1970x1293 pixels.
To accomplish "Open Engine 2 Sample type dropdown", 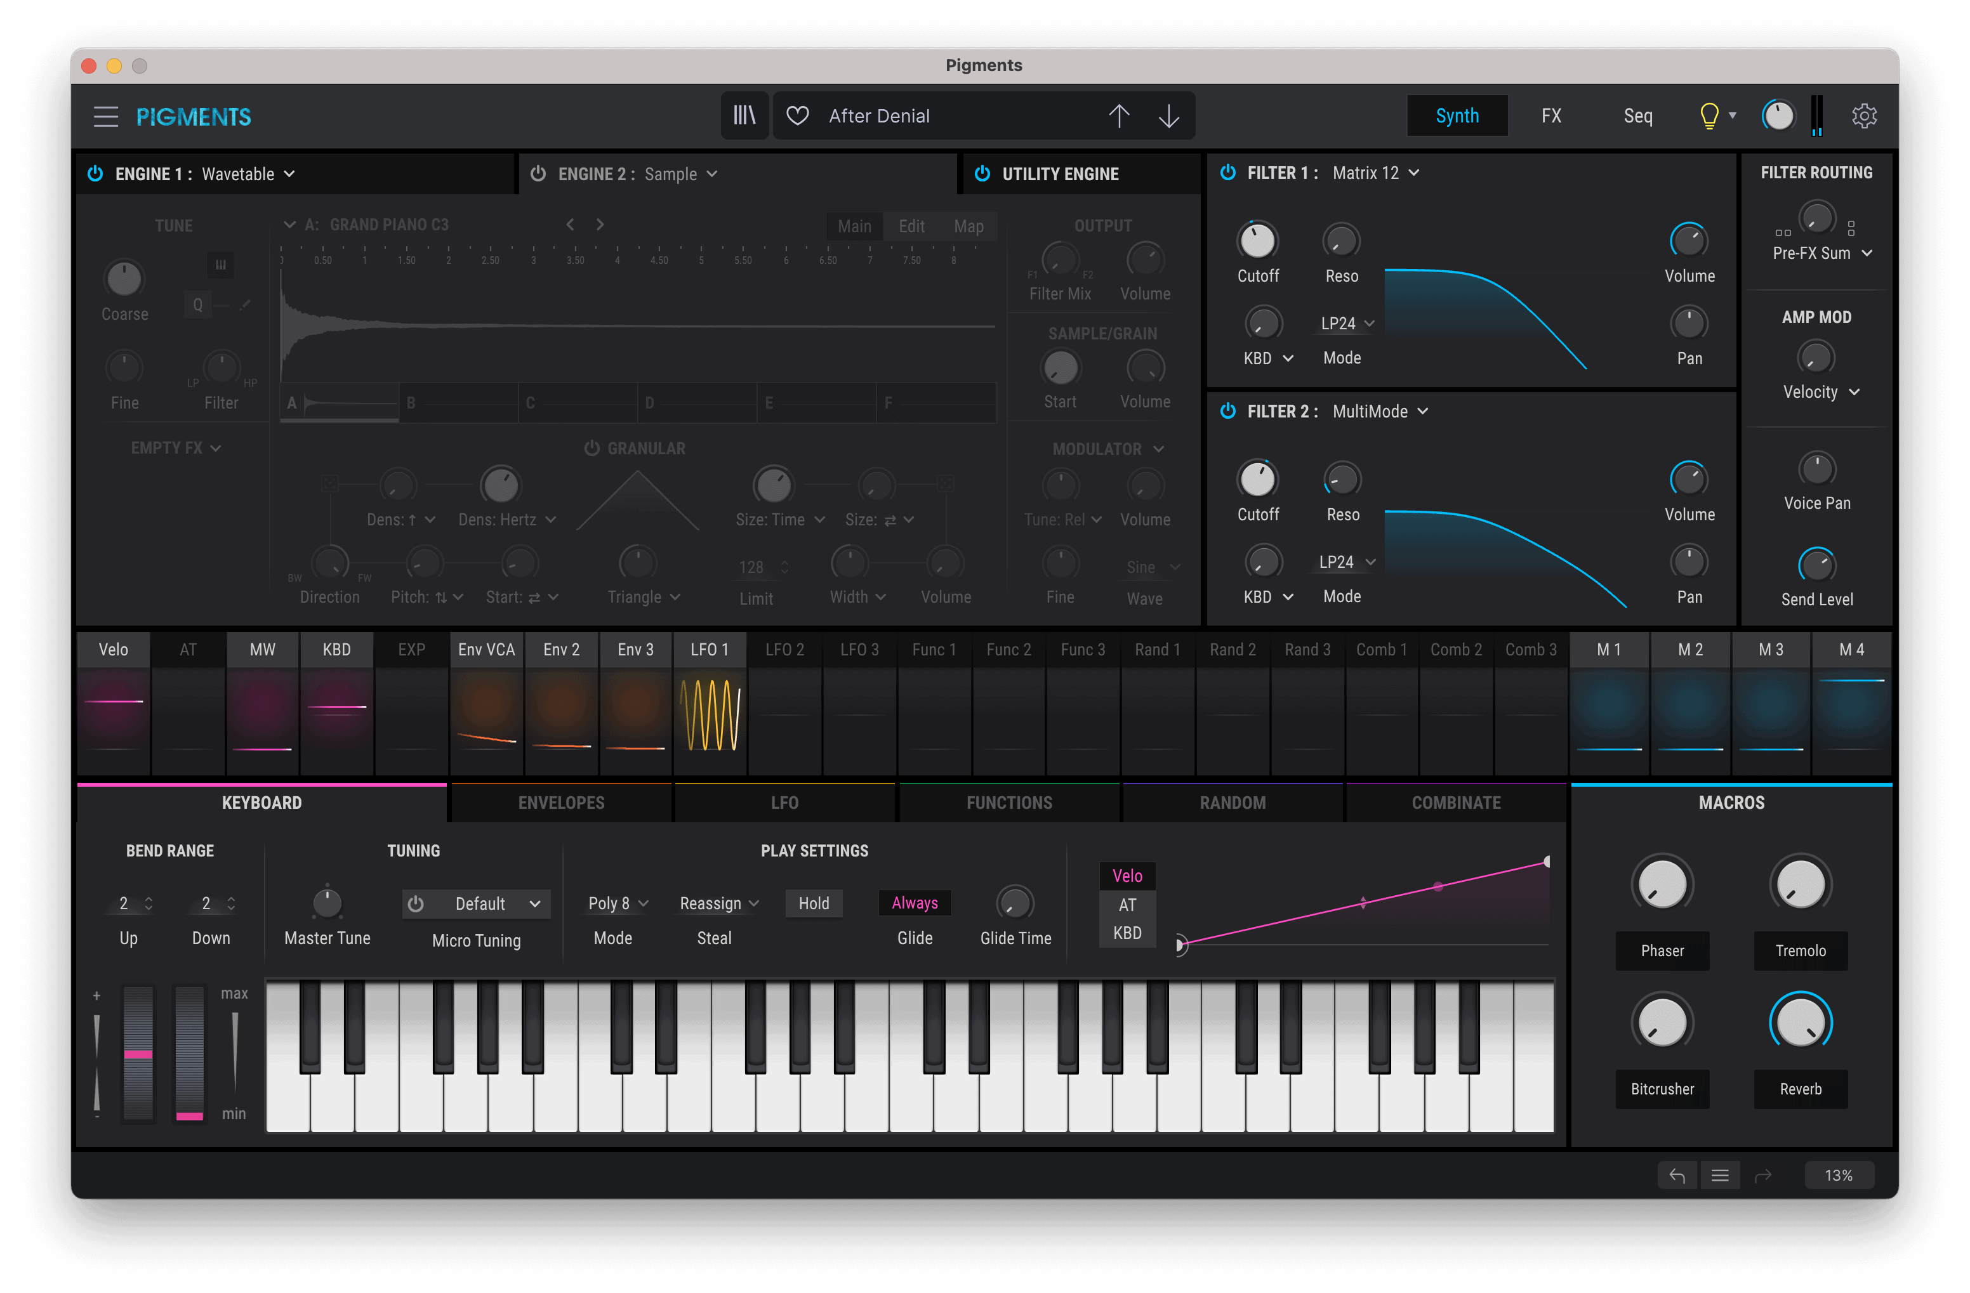I will 680,174.
